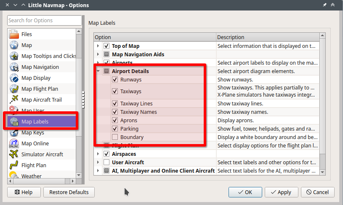
Task: Expand the Top of Map tree node
Action: click(x=98, y=46)
